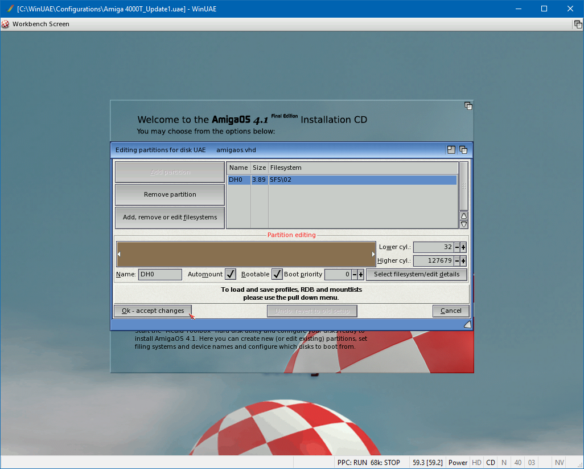
Task: Click the Power indicator in the status bar
Action: tap(458, 463)
